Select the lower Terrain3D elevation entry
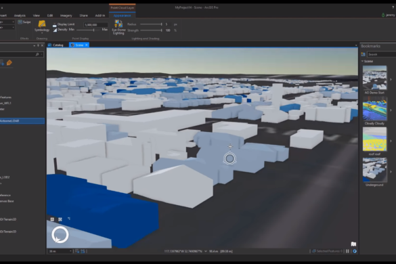The width and height of the screenshot is (396, 264). 8,232
